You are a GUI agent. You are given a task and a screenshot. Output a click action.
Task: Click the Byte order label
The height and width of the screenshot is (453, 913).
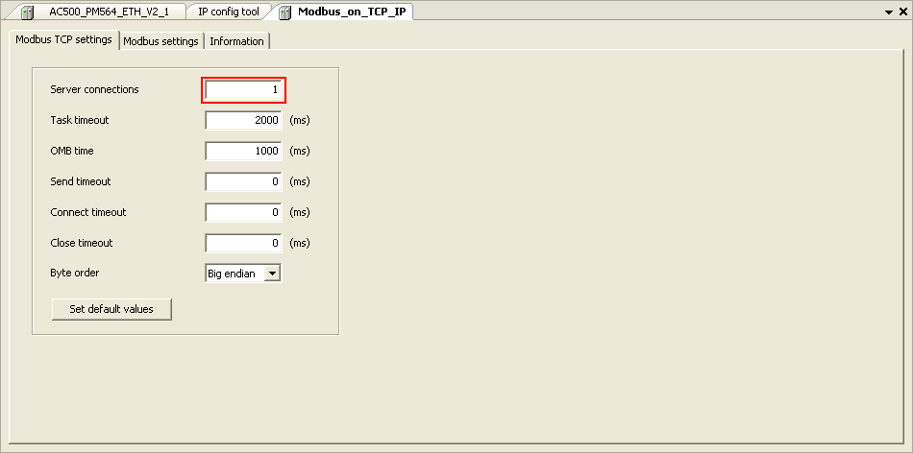[x=75, y=273]
